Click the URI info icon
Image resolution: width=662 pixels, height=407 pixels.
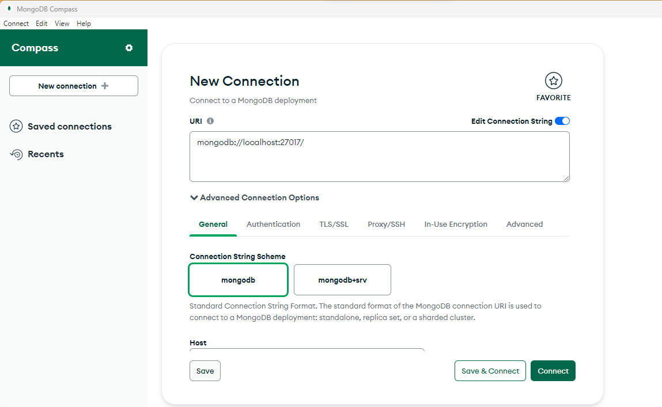[210, 121]
